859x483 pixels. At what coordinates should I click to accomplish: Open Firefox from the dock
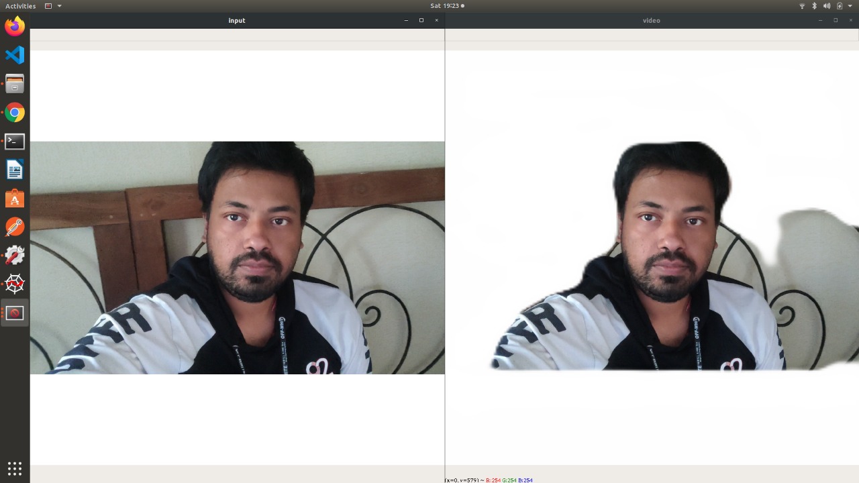(14, 25)
